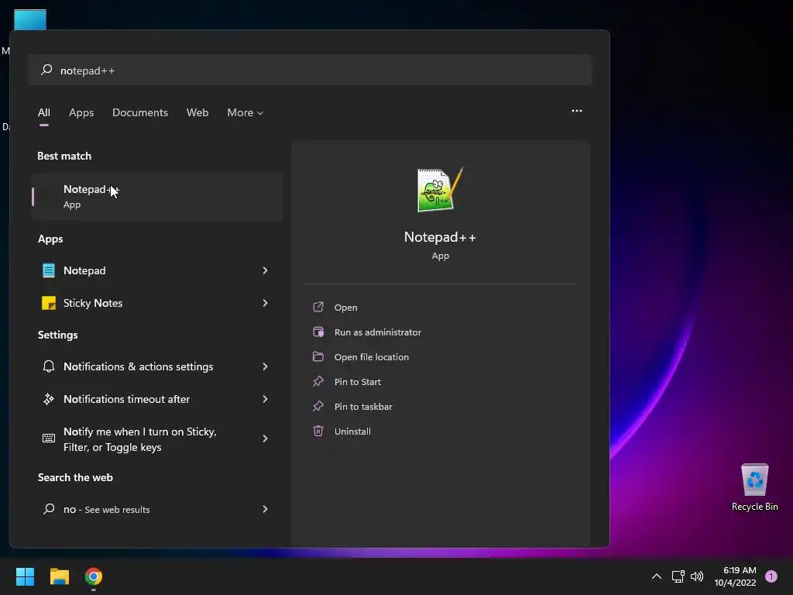This screenshot has height=595, width=793.
Task: Click the Notifications timeout sparkle icon
Action: pos(49,399)
